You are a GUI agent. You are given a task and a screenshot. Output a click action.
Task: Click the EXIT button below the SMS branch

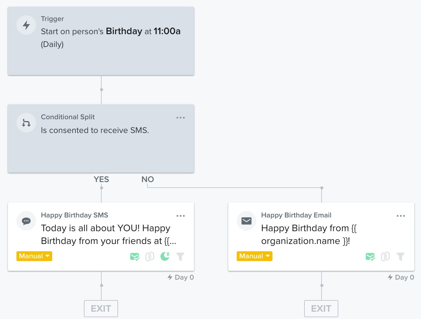(x=101, y=308)
